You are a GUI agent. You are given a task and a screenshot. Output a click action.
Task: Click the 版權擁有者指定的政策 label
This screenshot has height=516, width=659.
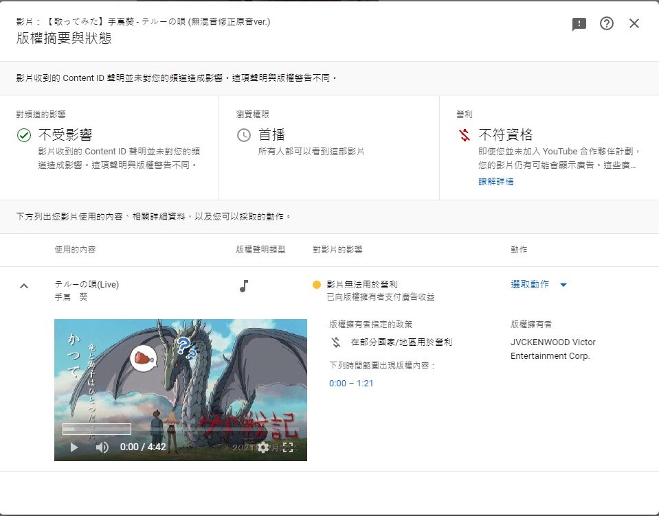click(370, 325)
